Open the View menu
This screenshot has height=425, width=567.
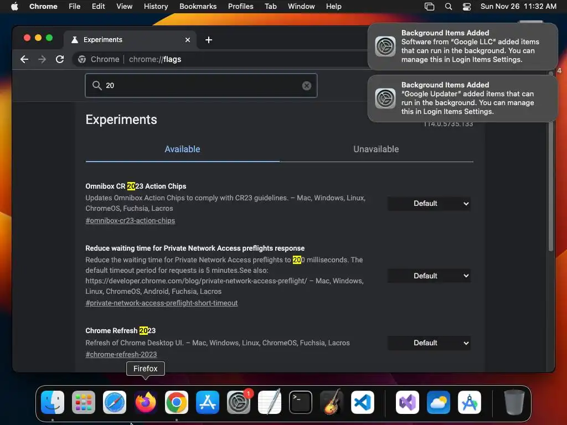tap(125, 6)
